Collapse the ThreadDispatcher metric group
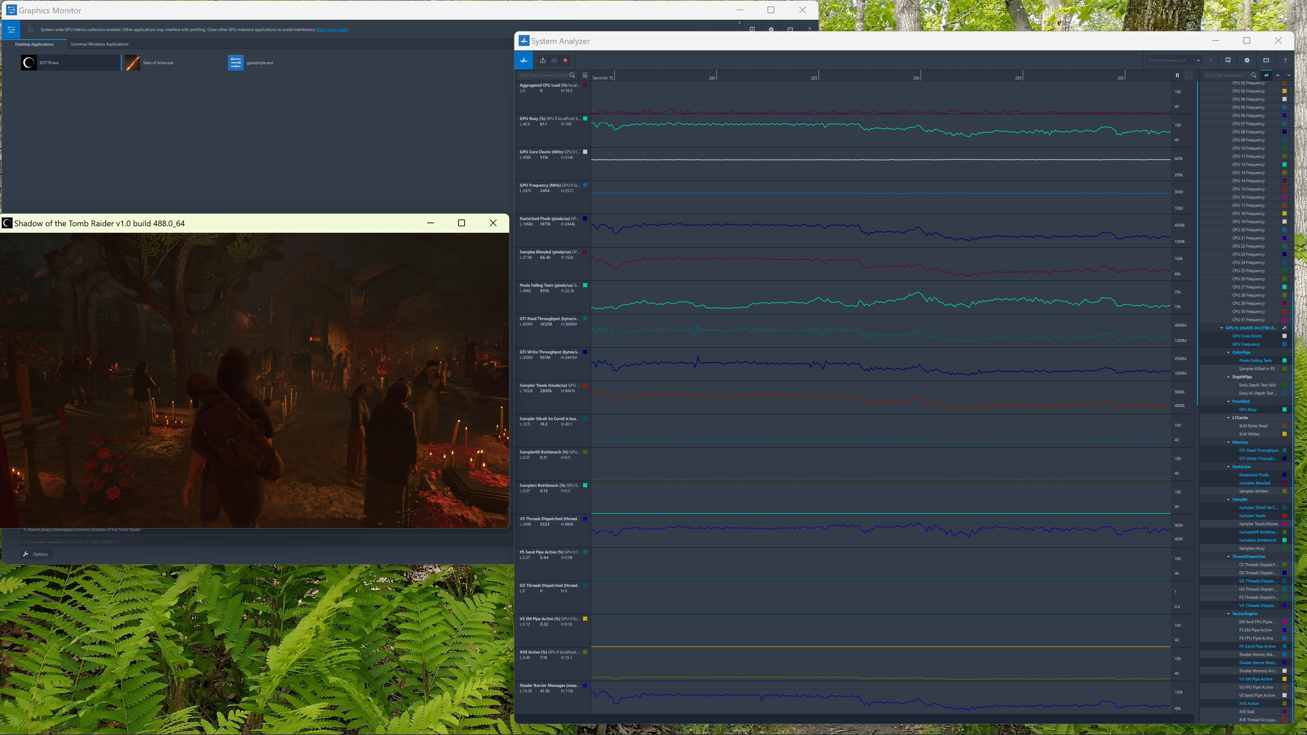Image resolution: width=1307 pixels, height=735 pixels. point(1228,556)
